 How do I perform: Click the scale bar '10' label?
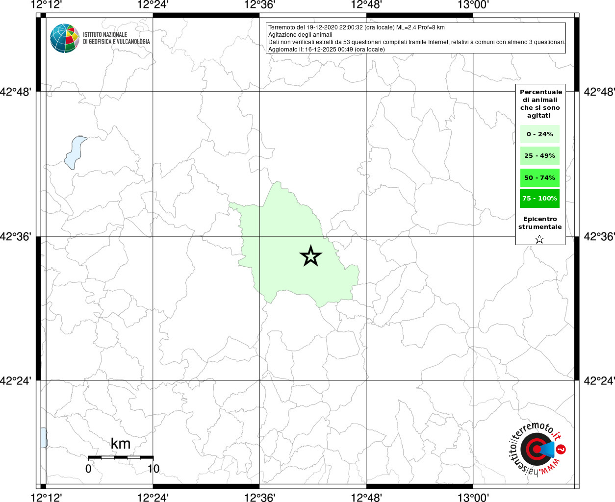click(x=154, y=469)
